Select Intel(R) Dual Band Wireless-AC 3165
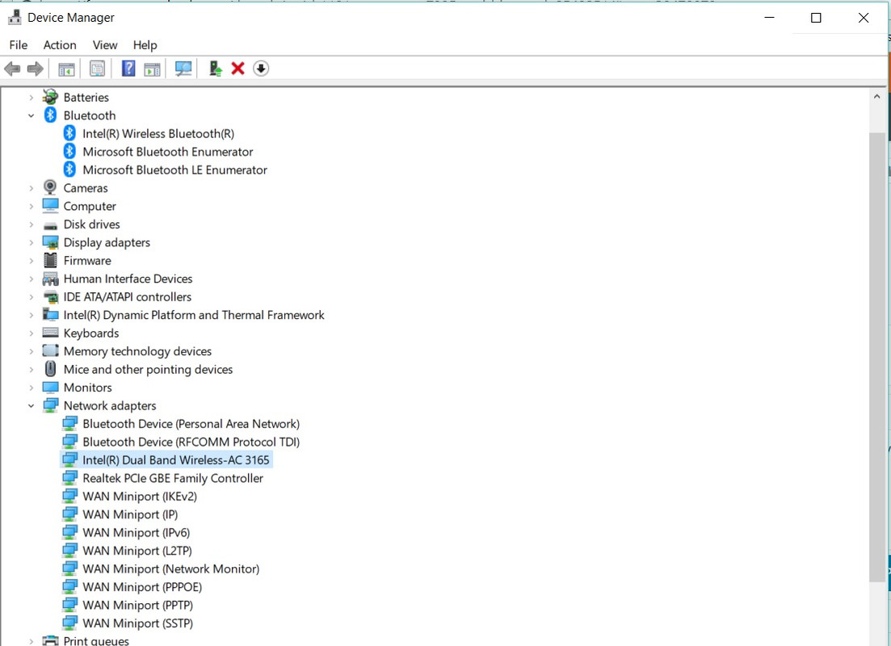The image size is (891, 646). click(175, 460)
